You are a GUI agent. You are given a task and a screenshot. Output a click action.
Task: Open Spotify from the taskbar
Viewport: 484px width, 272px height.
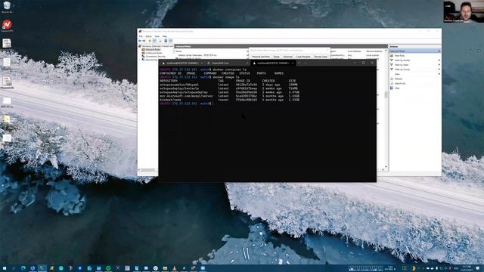108,268
